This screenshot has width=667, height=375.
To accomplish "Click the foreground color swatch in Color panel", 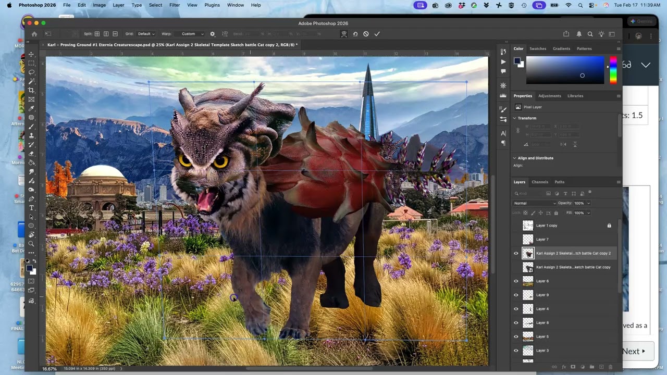I will click(517, 61).
